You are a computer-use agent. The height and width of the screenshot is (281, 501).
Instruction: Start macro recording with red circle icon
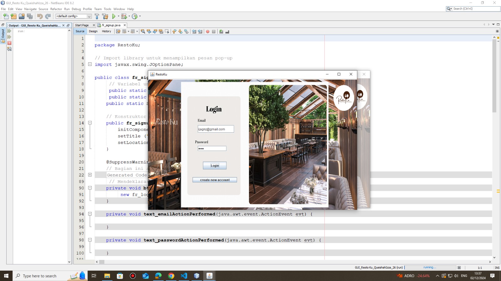tap(208, 32)
